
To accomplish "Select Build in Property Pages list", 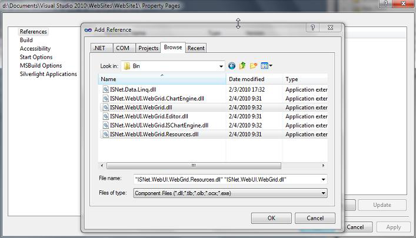I will point(26,40).
